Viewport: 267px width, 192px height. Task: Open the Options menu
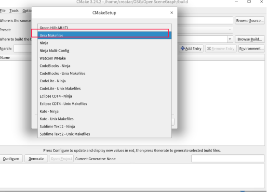click(x=27, y=11)
